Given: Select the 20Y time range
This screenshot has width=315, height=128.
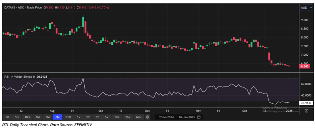Looking at the screenshot, I should [x=128, y=117].
